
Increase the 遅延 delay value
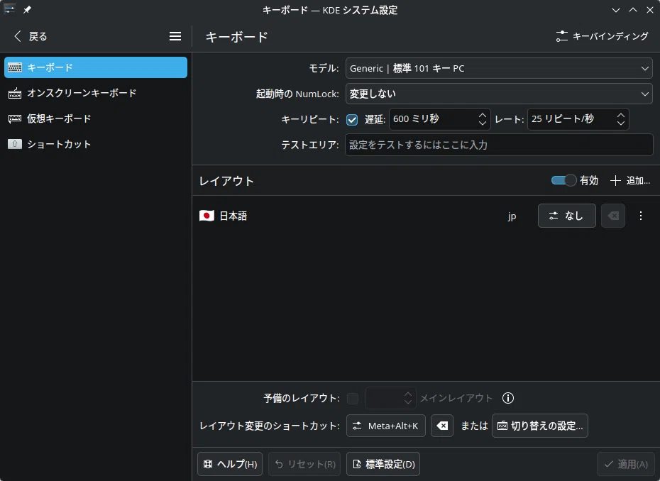click(x=483, y=115)
